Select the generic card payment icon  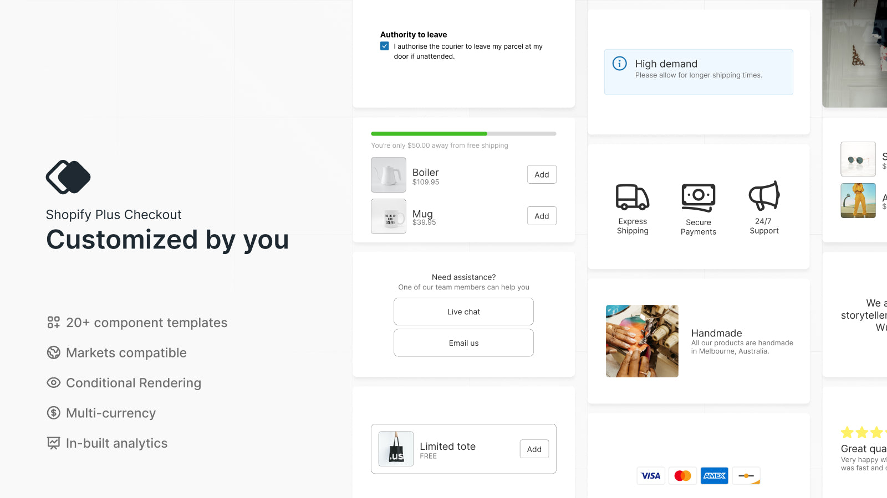(746, 475)
